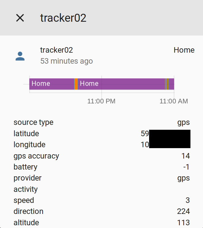
Task: Click the 11:00 AM timeline label
Action: coord(174,101)
